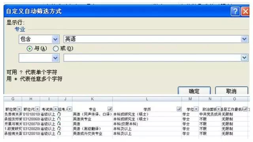Open filter arrow on 学位 column header
This screenshot has height=142, width=253.
pyautogui.click(x=196, y=109)
